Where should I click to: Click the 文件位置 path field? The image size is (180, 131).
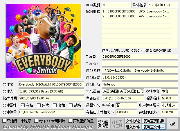[51, 112]
